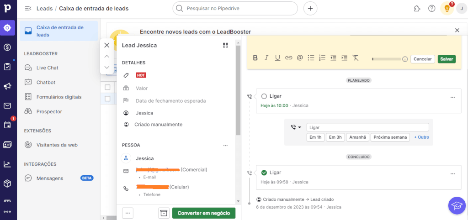Insert @ mention in note editor
Screen dimensions: 468x220
coord(300,58)
